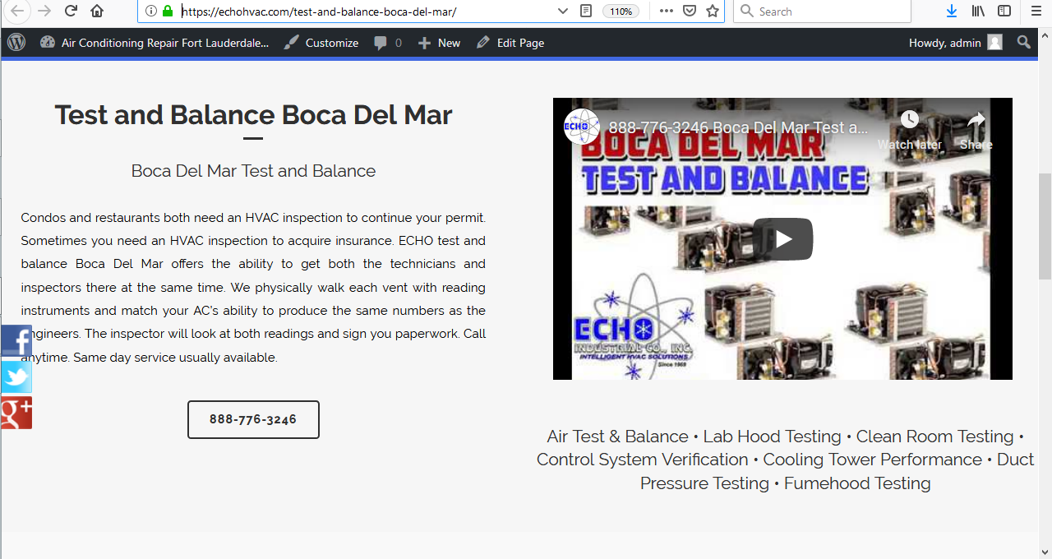Play the Boca Del Mar YouTube video
Screen dimensions: 1052x559
coord(782,239)
